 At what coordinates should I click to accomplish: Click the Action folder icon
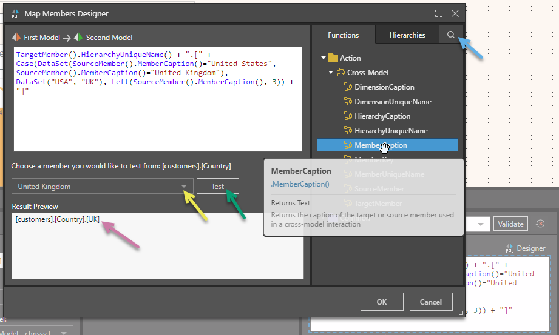[333, 58]
